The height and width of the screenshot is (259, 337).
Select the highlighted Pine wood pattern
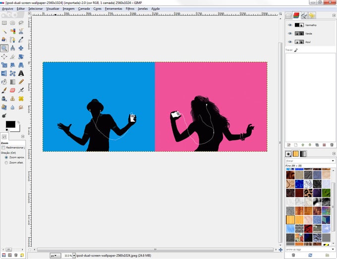[x=290, y=220]
